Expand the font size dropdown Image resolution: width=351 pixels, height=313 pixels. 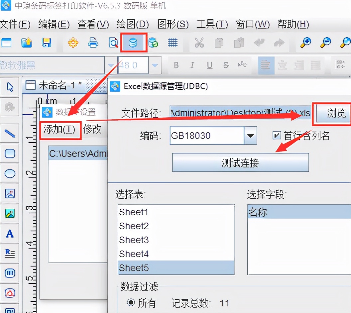[155, 65]
